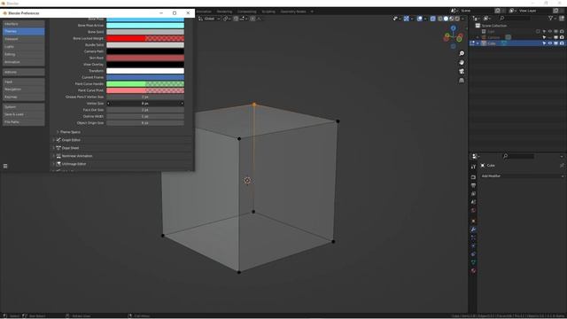Viewport: 567px width, 319px height.
Task: Collapse the Cube object in outliner
Action: point(478,43)
